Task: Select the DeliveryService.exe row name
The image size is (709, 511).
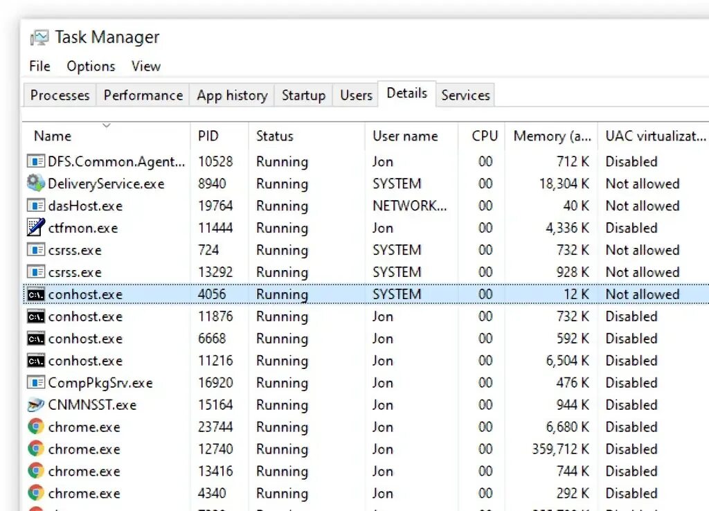Action: tap(106, 183)
